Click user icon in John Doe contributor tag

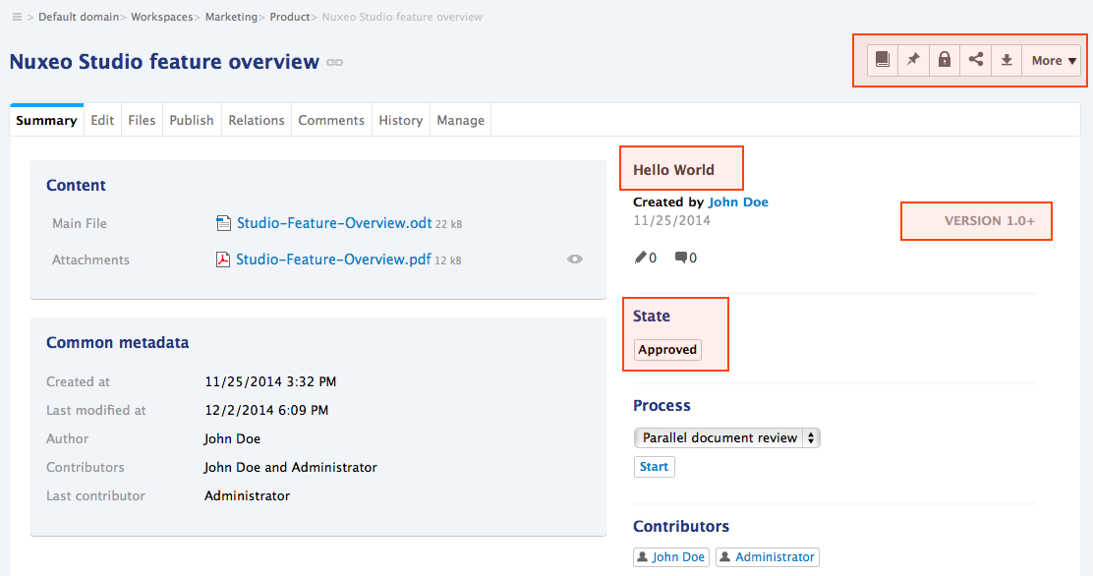(x=643, y=556)
